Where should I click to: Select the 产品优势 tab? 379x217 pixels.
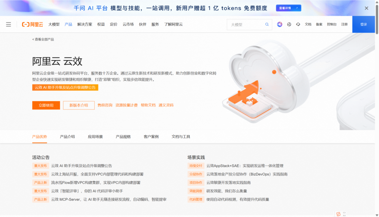(x=40, y=137)
